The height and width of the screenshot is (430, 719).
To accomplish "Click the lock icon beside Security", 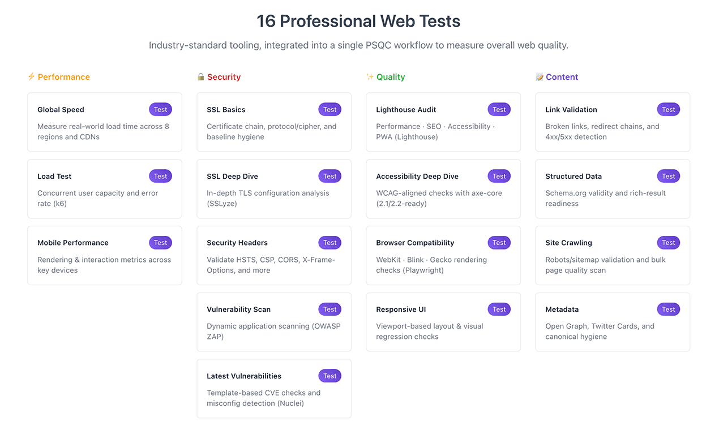I will (x=201, y=76).
